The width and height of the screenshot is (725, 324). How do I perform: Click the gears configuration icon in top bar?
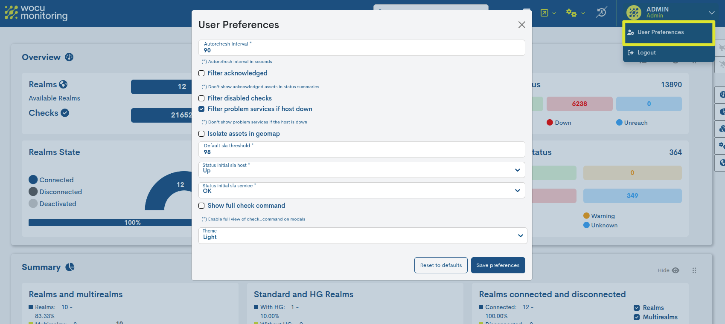point(571,13)
